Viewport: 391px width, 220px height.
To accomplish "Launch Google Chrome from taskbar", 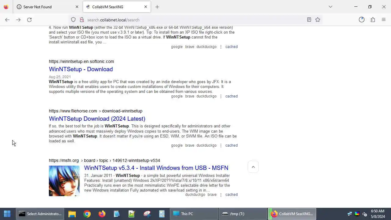I will 87,214.
